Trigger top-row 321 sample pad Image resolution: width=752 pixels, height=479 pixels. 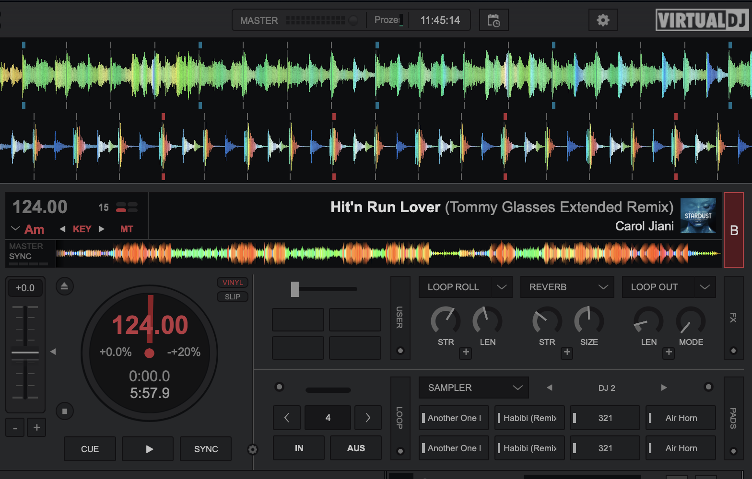[x=605, y=418]
